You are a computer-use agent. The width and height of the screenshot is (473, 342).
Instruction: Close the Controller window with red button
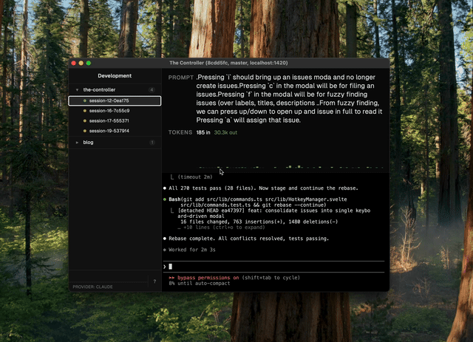pos(74,63)
